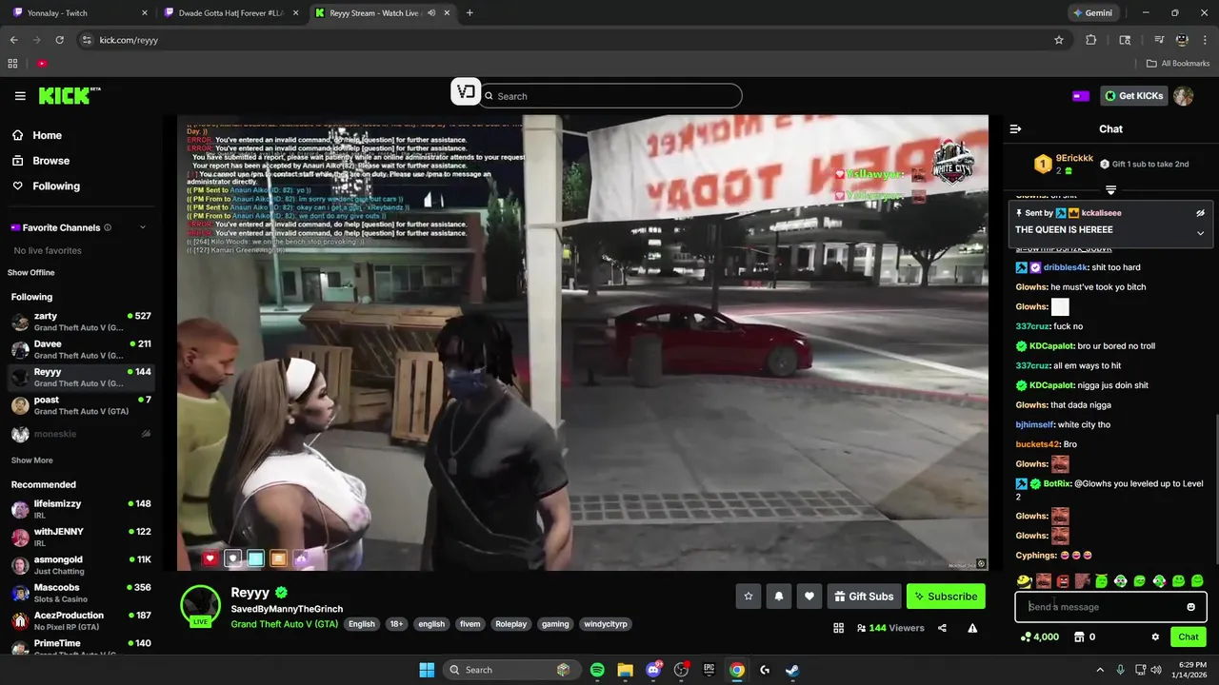This screenshot has height=685, width=1219.
Task: Click the fivem stream tag
Action: tap(470, 624)
